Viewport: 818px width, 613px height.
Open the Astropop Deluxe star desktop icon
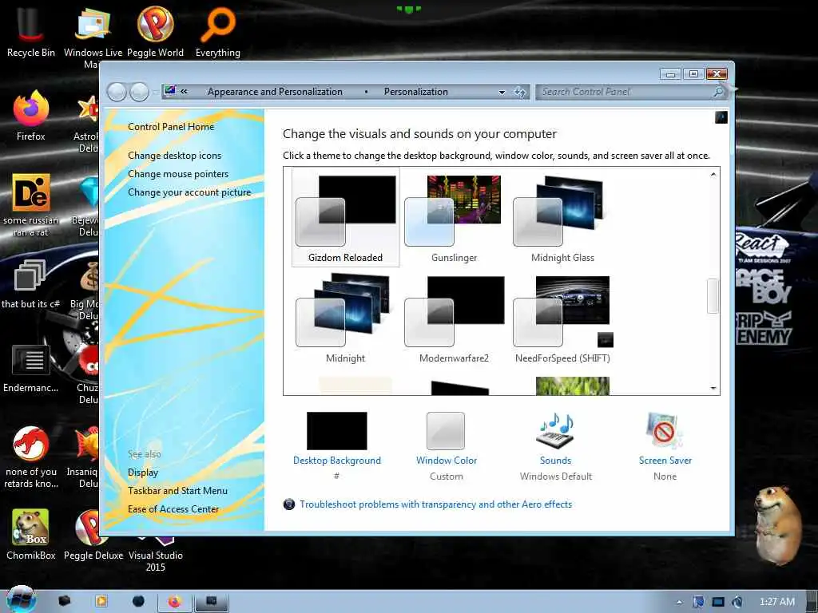point(86,121)
